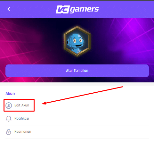Click the VCGamers logo in the header
The height and width of the screenshot is (143, 154).
[77, 10]
